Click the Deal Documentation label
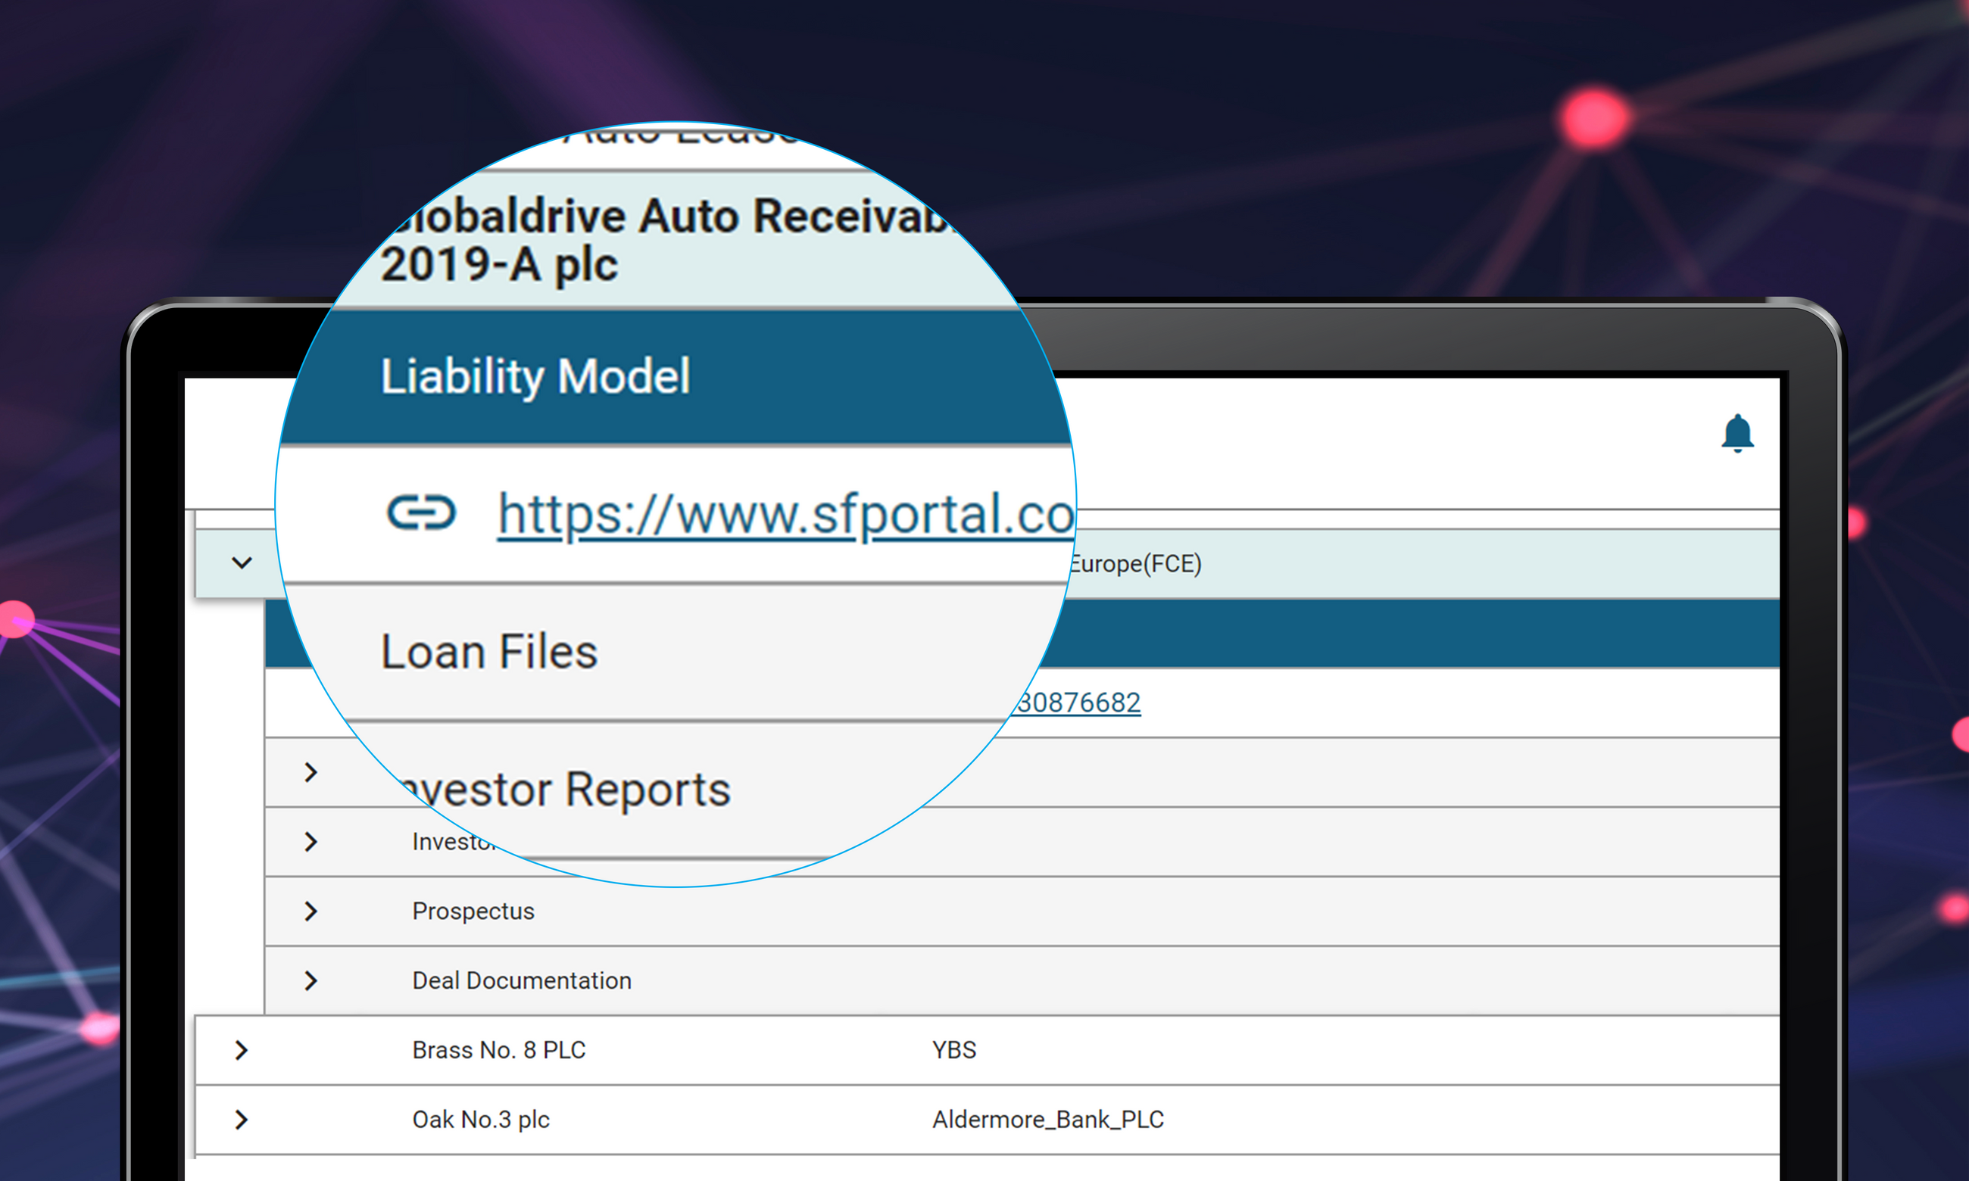 point(521,980)
